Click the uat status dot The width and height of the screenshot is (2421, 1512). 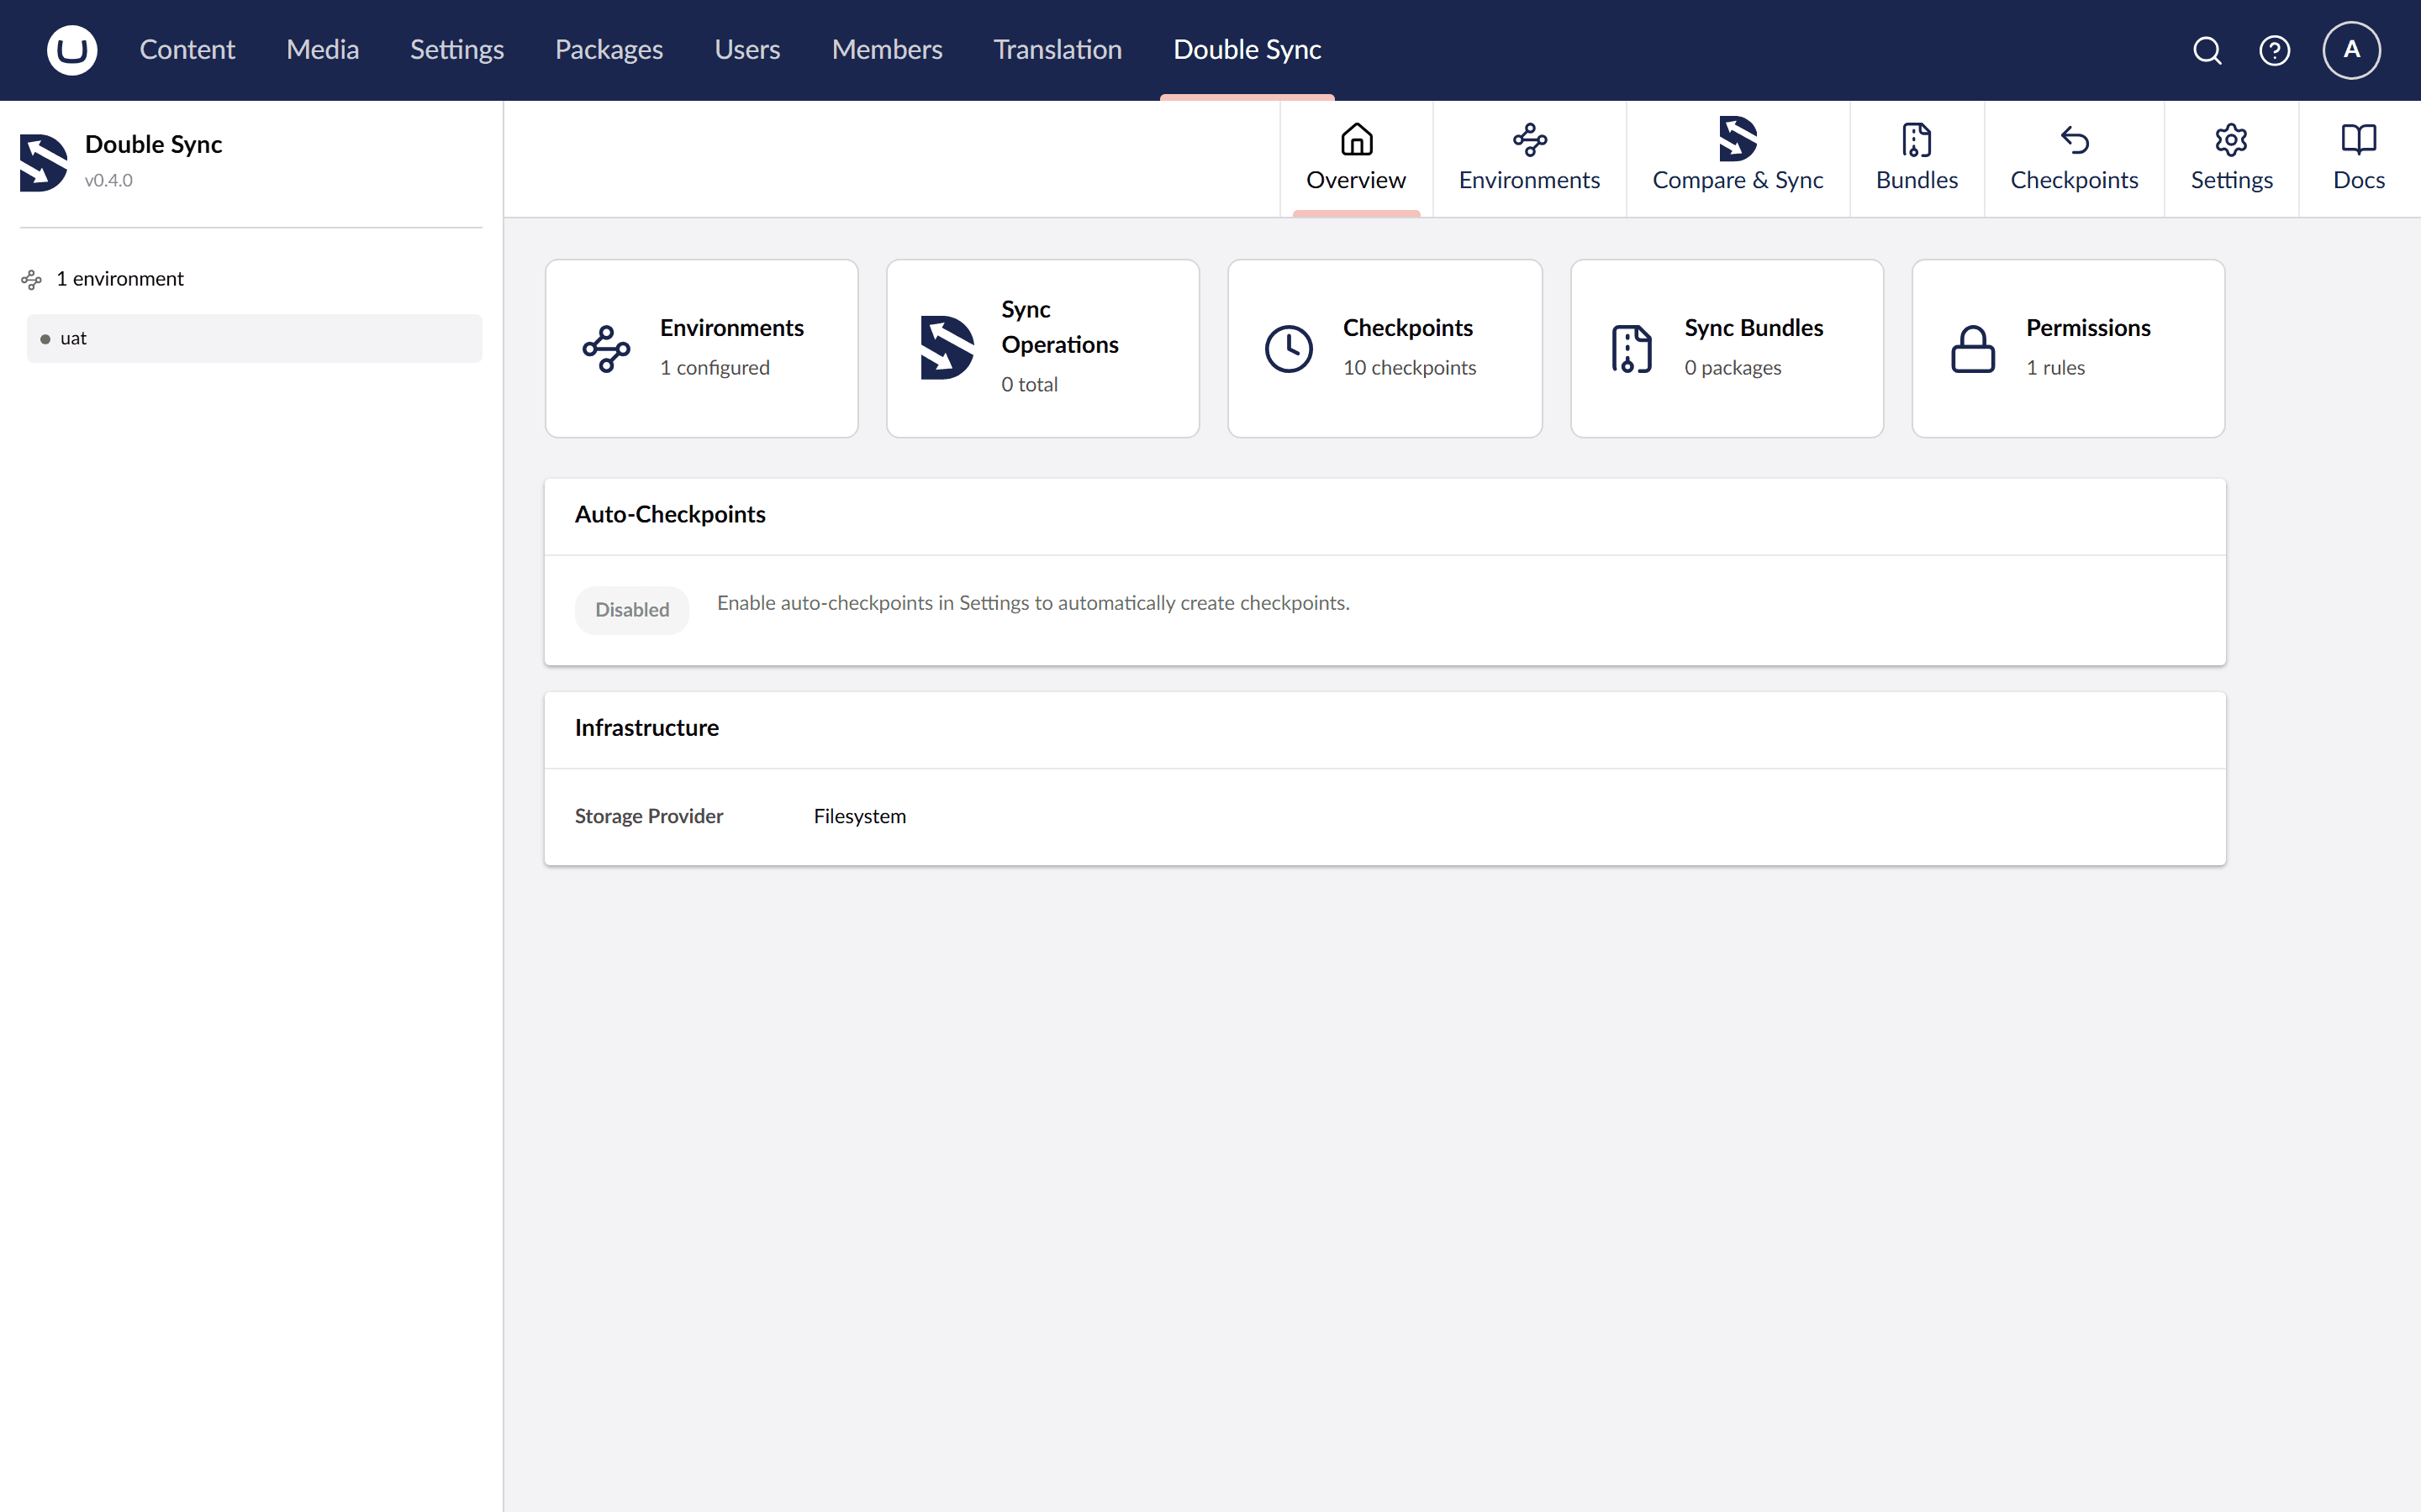[45, 339]
